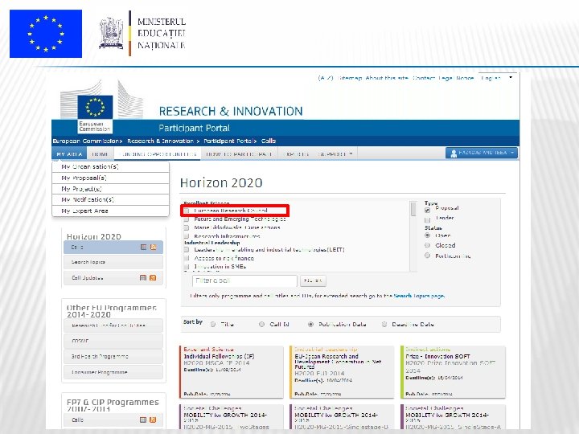Select the Closed status radio button

point(427,245)
